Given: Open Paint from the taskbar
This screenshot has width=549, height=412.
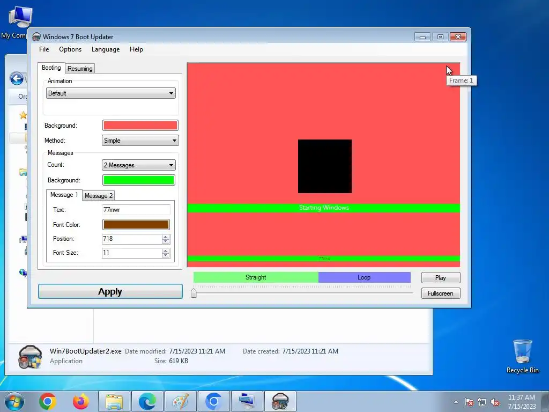Looking at the screenshot, I should (181, 401).
